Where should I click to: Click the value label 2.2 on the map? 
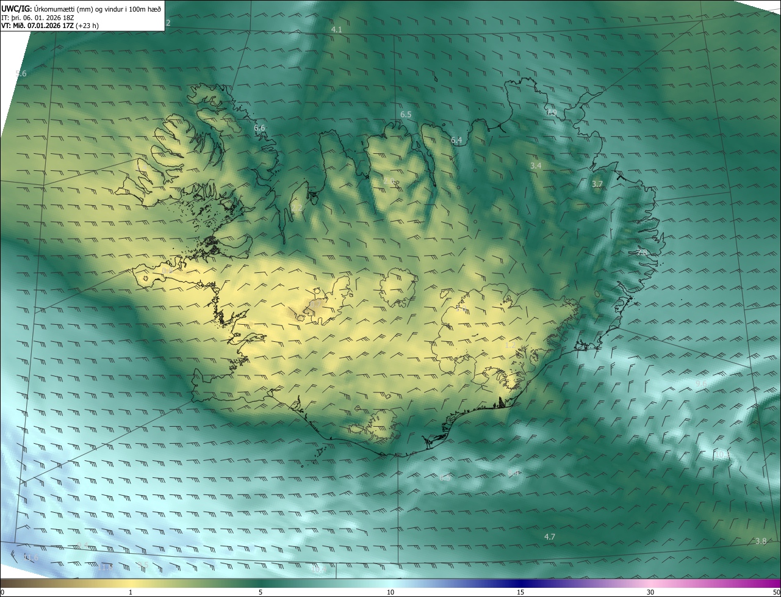[297, 208]
